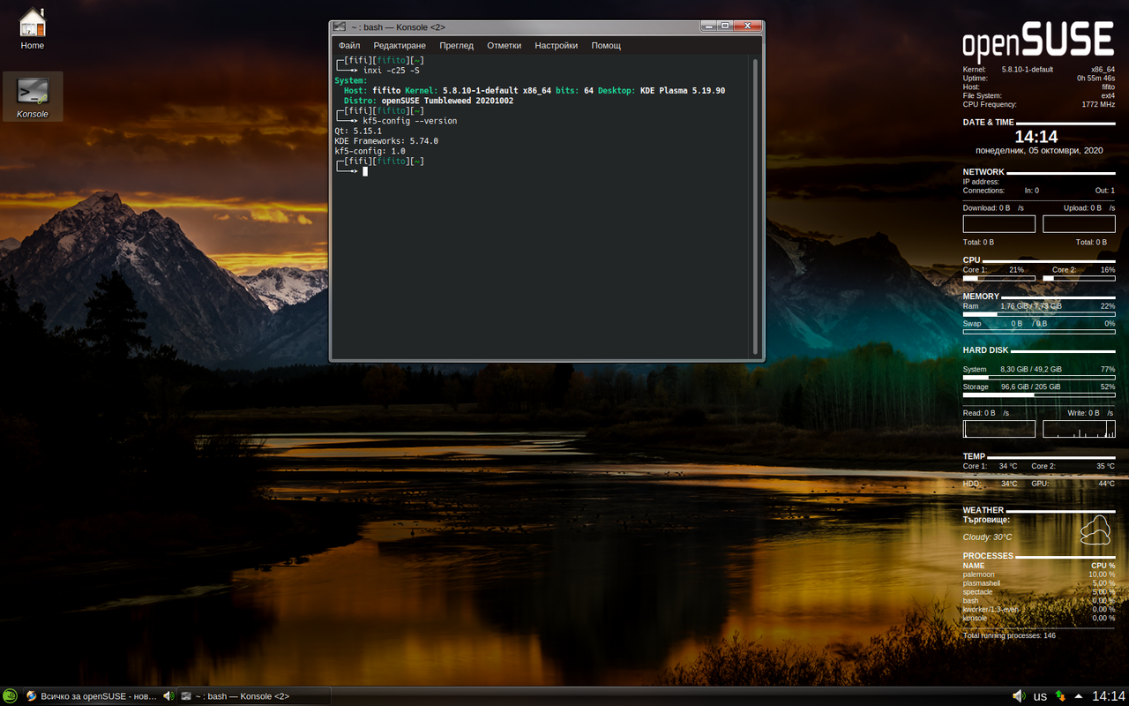Click 'Distro: openSUSE Tumbleweed 20201002' line
The width and height of the screenshot is (1129, 706).
coord(429,101)
